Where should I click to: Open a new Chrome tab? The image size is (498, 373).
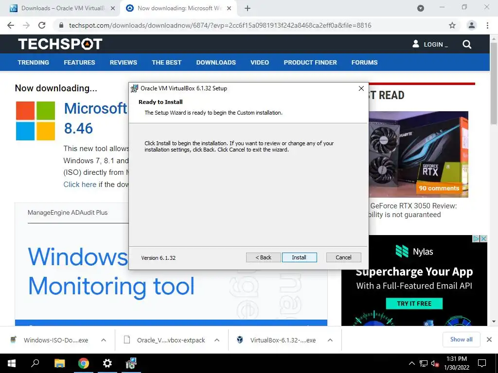[x=248, y=9]
